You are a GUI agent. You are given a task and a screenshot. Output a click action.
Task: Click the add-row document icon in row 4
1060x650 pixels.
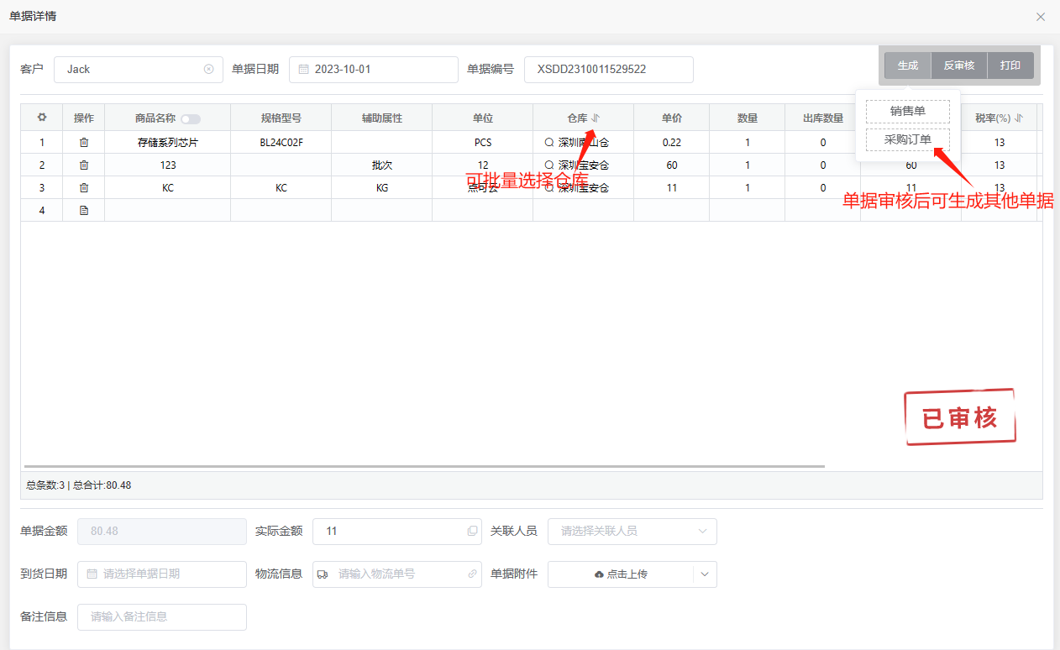pos(84,211)
